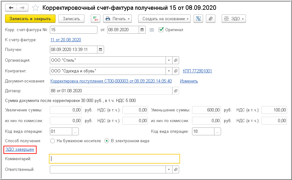The height and width of the screenshot is (180, 292).
Task: Show Дт/Кт accounting entries
Action: [96, 19]
